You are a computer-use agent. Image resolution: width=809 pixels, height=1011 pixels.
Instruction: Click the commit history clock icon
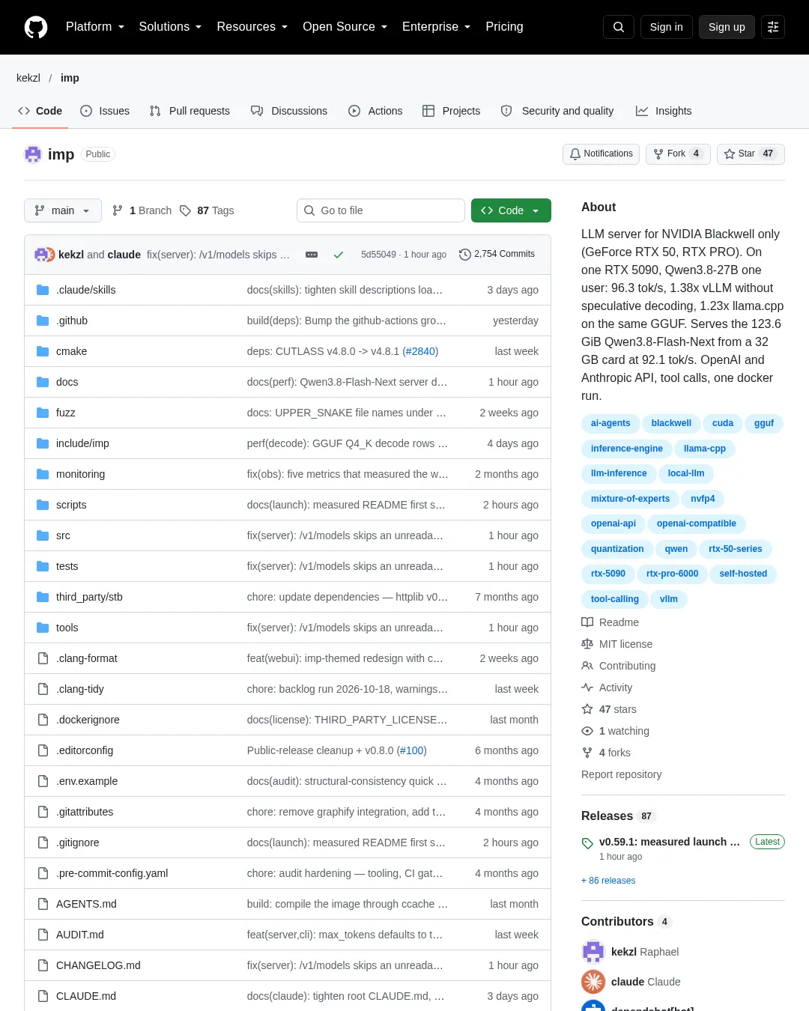pos(465,255)
